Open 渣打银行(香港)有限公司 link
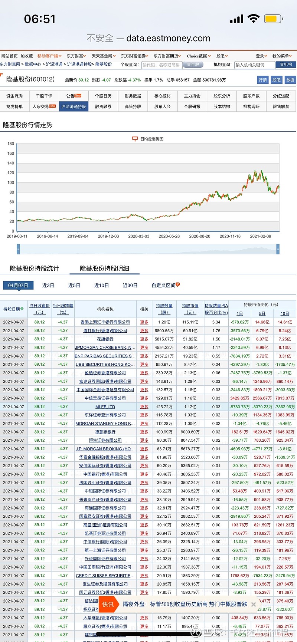The width and height of the screenshot is (297, 642). (105, 331)
